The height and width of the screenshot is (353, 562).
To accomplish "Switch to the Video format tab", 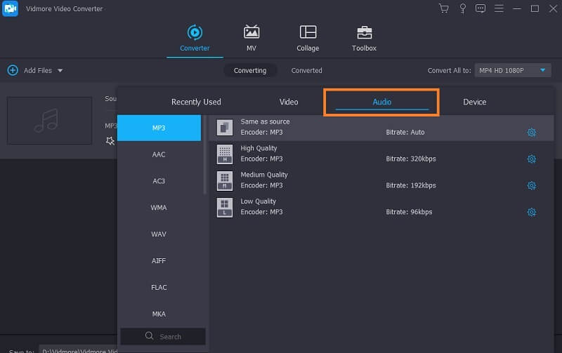I will click(289, 102).
